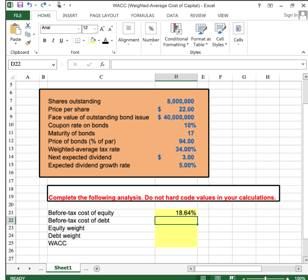This screenshot has height=280, width=308.
Task: Click the Cells group icon
Action: tap(239, 29)
